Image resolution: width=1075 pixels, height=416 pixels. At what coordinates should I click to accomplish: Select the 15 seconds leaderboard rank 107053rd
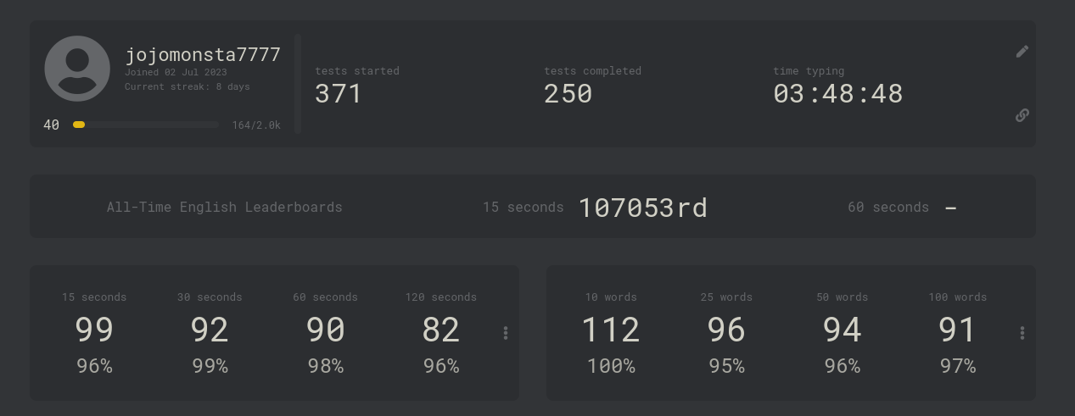(642, 207)
